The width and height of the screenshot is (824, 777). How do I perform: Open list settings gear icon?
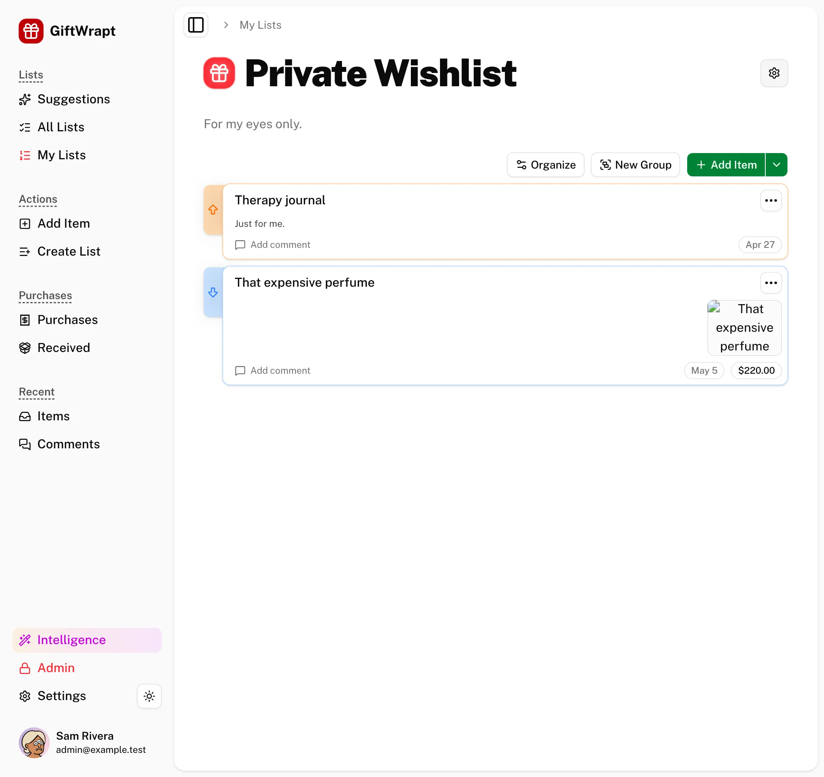point(774,73)
